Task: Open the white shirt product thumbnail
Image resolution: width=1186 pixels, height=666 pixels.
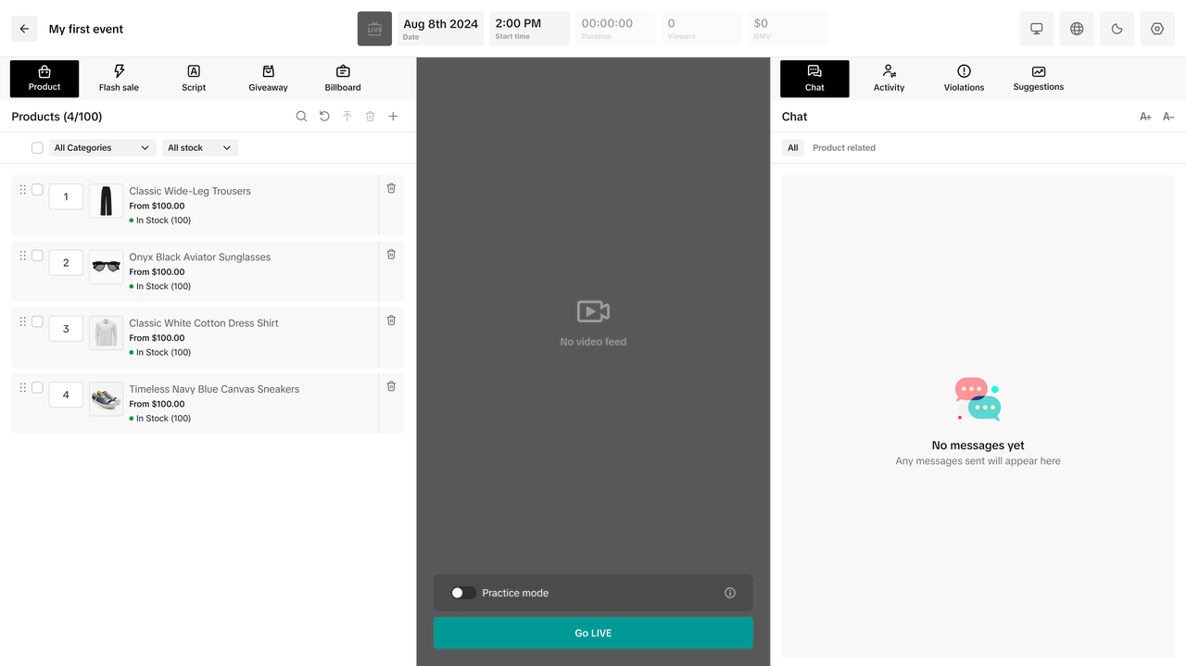Action: coord(106,333)
